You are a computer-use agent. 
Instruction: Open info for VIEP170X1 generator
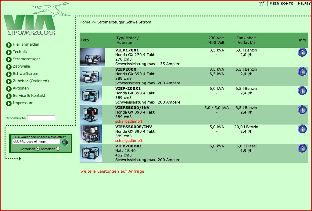[302, 52]
